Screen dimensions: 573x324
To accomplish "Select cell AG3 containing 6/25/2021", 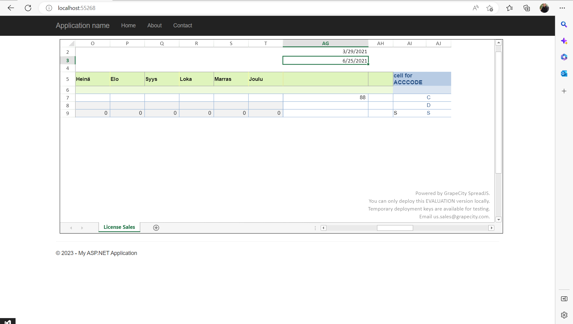I will [325, 60].
